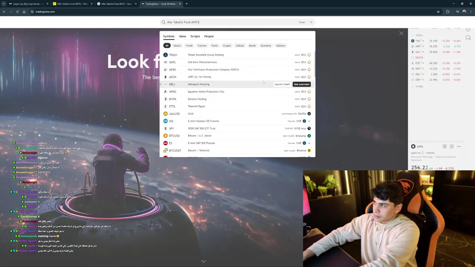Click the AAPL edit note icon
This screenshot has width=475, height=267.
click(x=452, y=146)
